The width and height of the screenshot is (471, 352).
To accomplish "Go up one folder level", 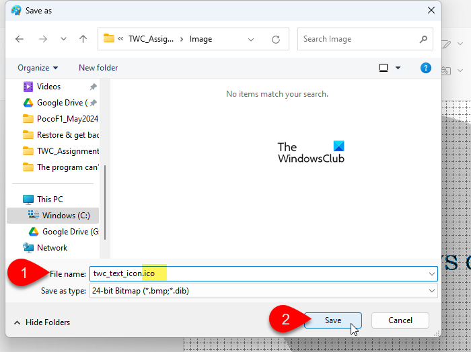I will (83, 39).
